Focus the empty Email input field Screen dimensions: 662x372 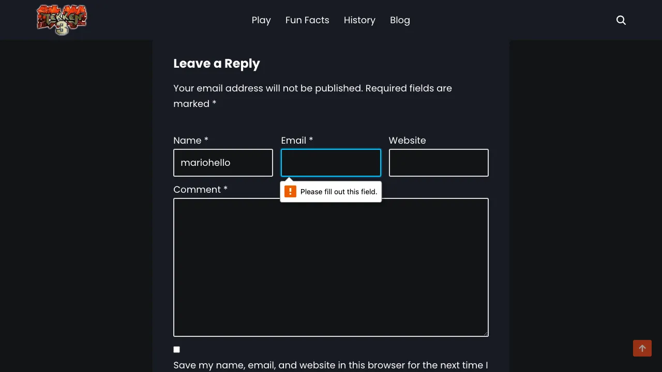(x=331, y=163)
